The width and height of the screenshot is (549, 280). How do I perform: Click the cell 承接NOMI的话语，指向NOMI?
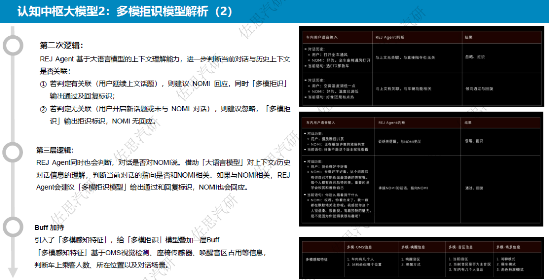coord(403,188)
